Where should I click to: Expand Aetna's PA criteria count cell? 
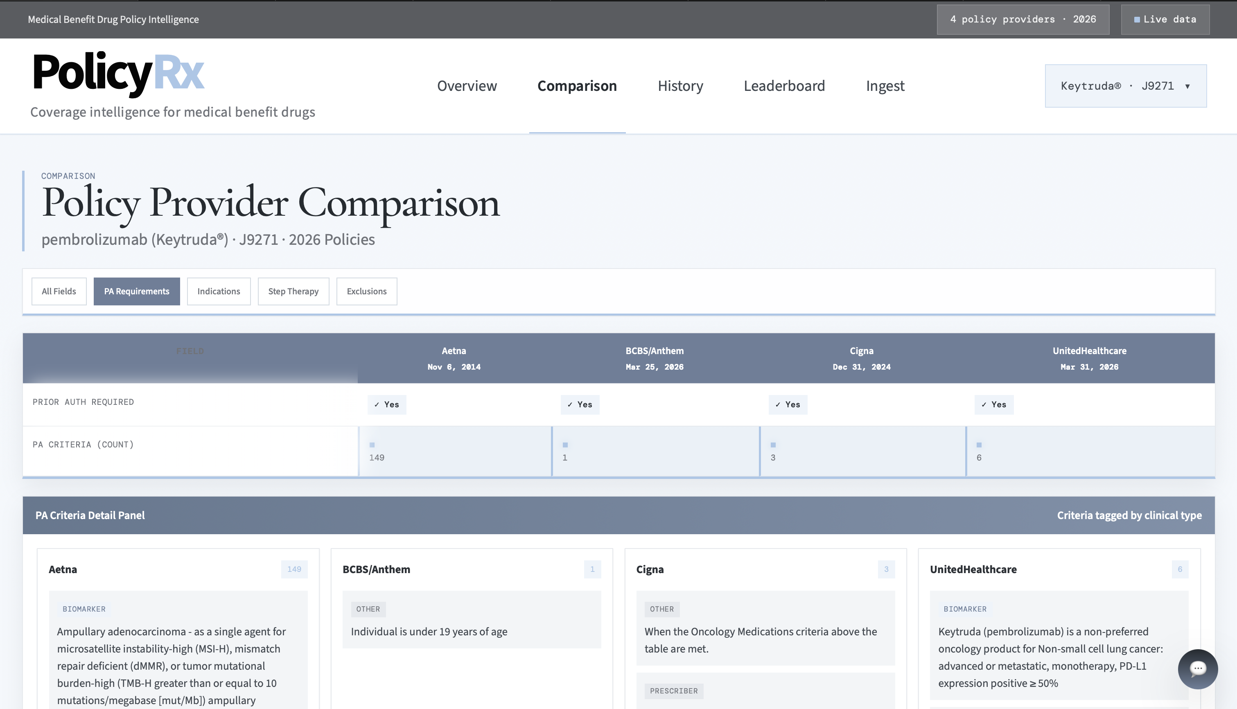[455, 452]
